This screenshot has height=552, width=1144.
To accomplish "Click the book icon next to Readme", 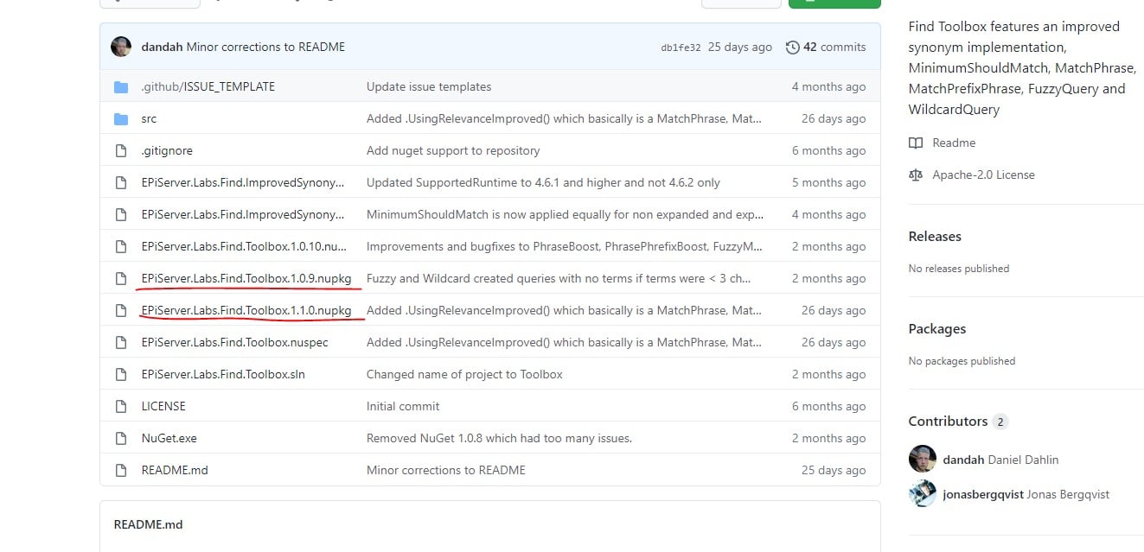I will [916, 143].
